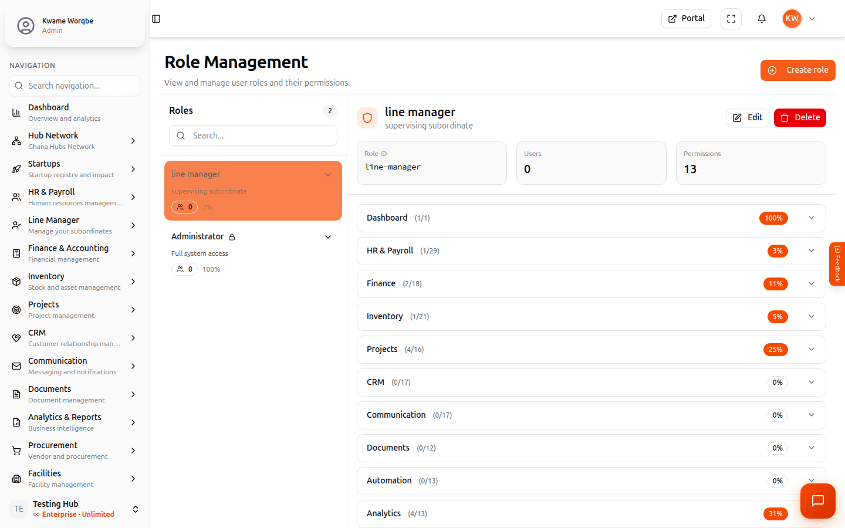Focus the Search navigation field
This screenshot has width=845, height=528.
coord(75,86)
